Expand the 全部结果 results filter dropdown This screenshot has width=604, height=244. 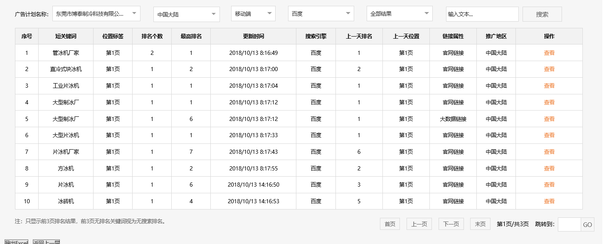pos(399,13)
